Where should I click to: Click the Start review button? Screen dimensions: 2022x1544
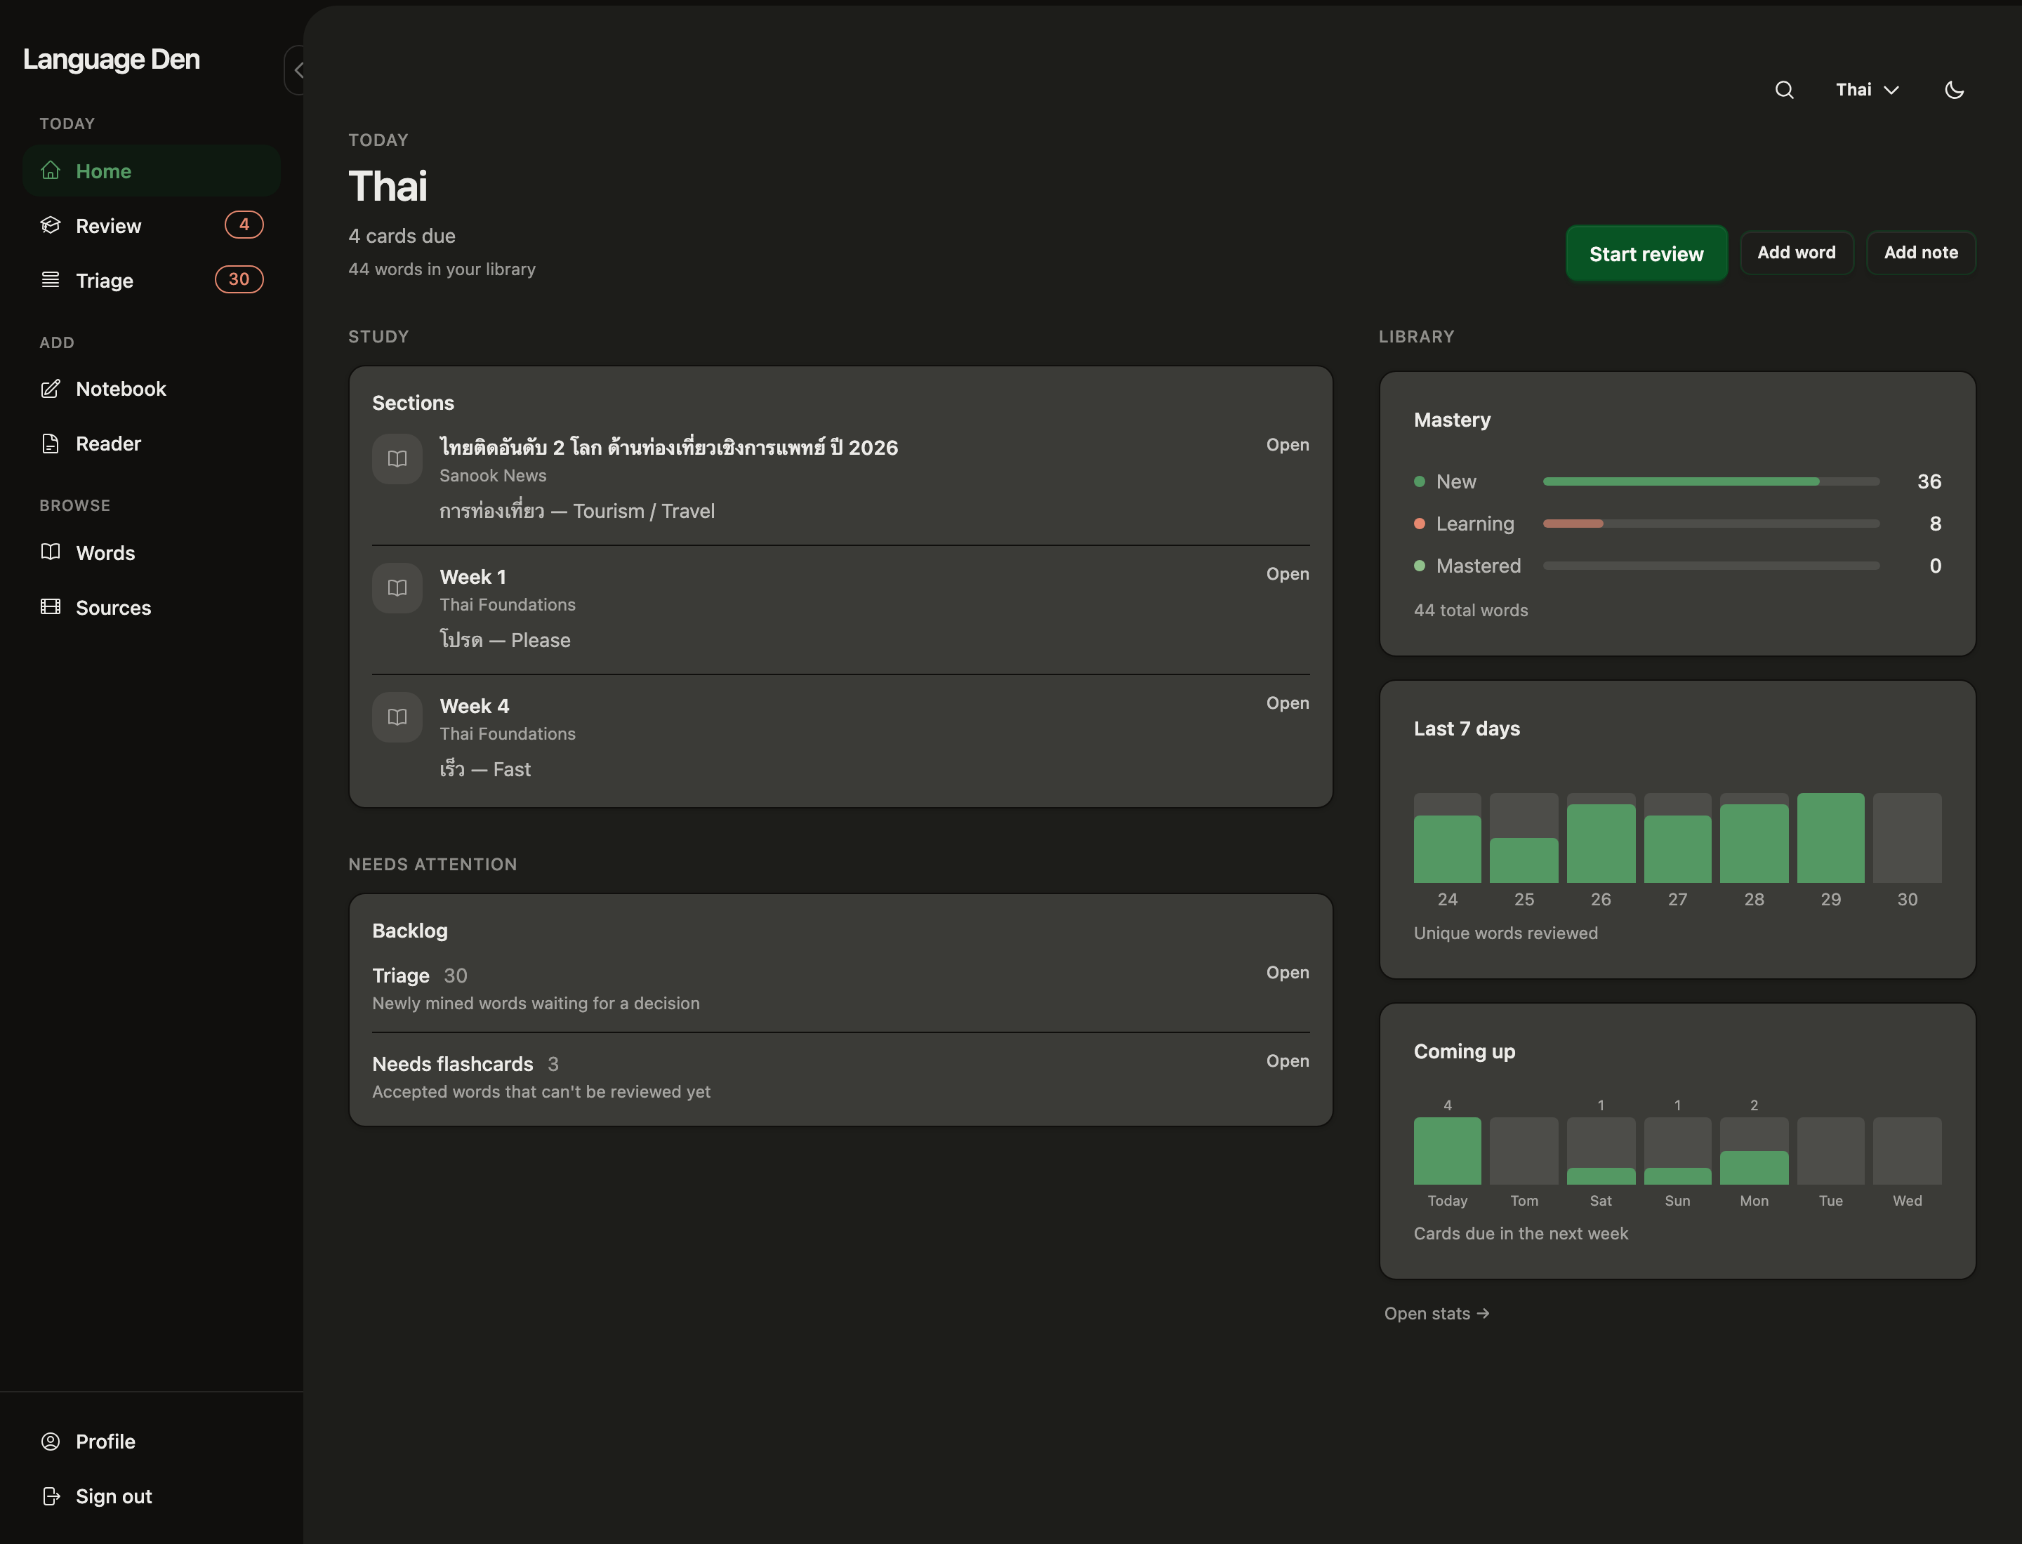tap(1646, 253)
